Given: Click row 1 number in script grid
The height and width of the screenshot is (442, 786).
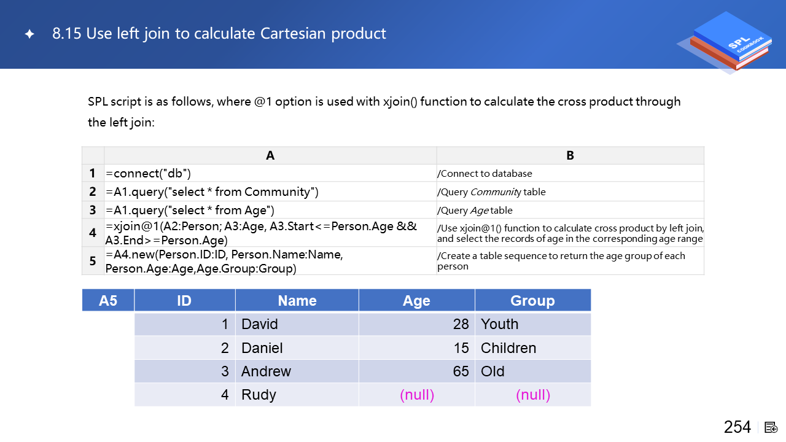Looking at the screenshot, I should [x=93, y=174].
